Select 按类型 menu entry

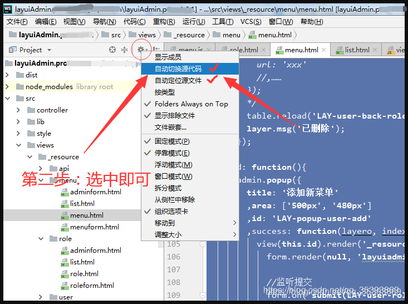click(x=190, y=92)
